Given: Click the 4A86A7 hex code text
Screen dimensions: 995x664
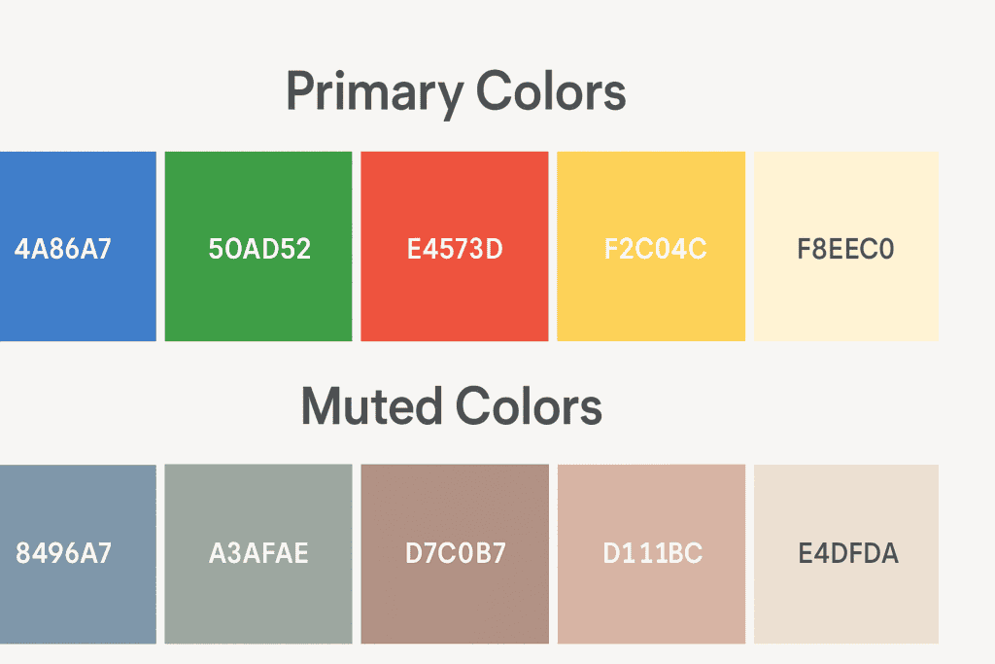Looking at the screenshot, I should (x=63, y=249).
